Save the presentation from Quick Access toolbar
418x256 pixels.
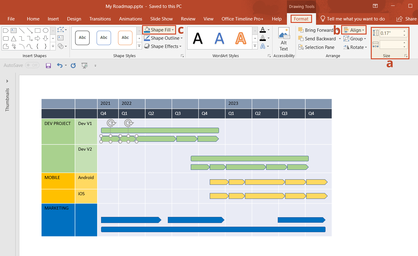click(48, 65)
